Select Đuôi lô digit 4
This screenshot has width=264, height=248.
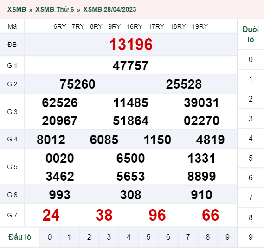click(251, 139)
